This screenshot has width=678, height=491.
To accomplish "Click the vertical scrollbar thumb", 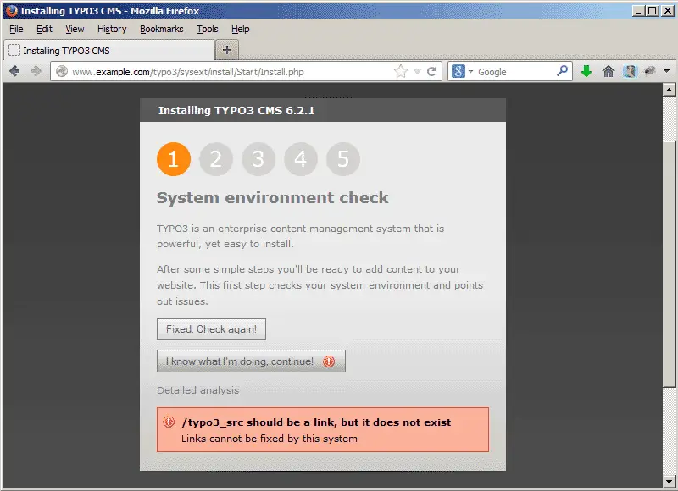I will coord(669,263).
